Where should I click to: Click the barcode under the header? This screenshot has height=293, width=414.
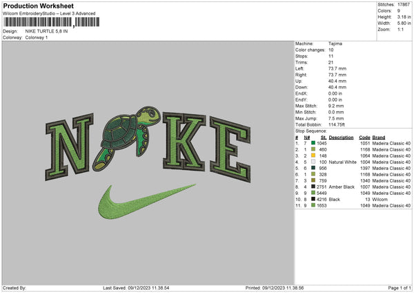51,22
